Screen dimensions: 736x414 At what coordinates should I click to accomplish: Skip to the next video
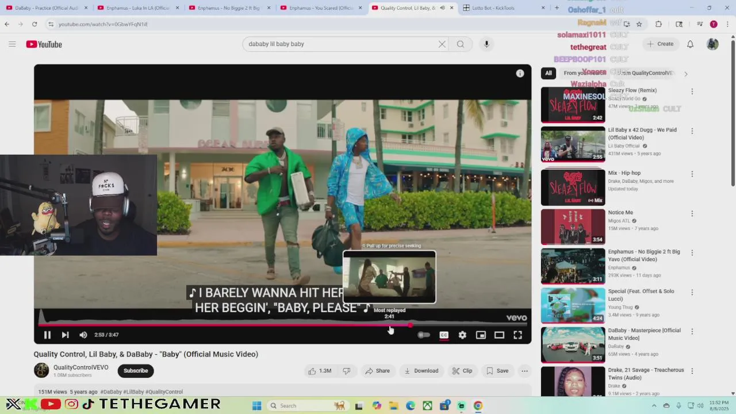click(65, 335)
